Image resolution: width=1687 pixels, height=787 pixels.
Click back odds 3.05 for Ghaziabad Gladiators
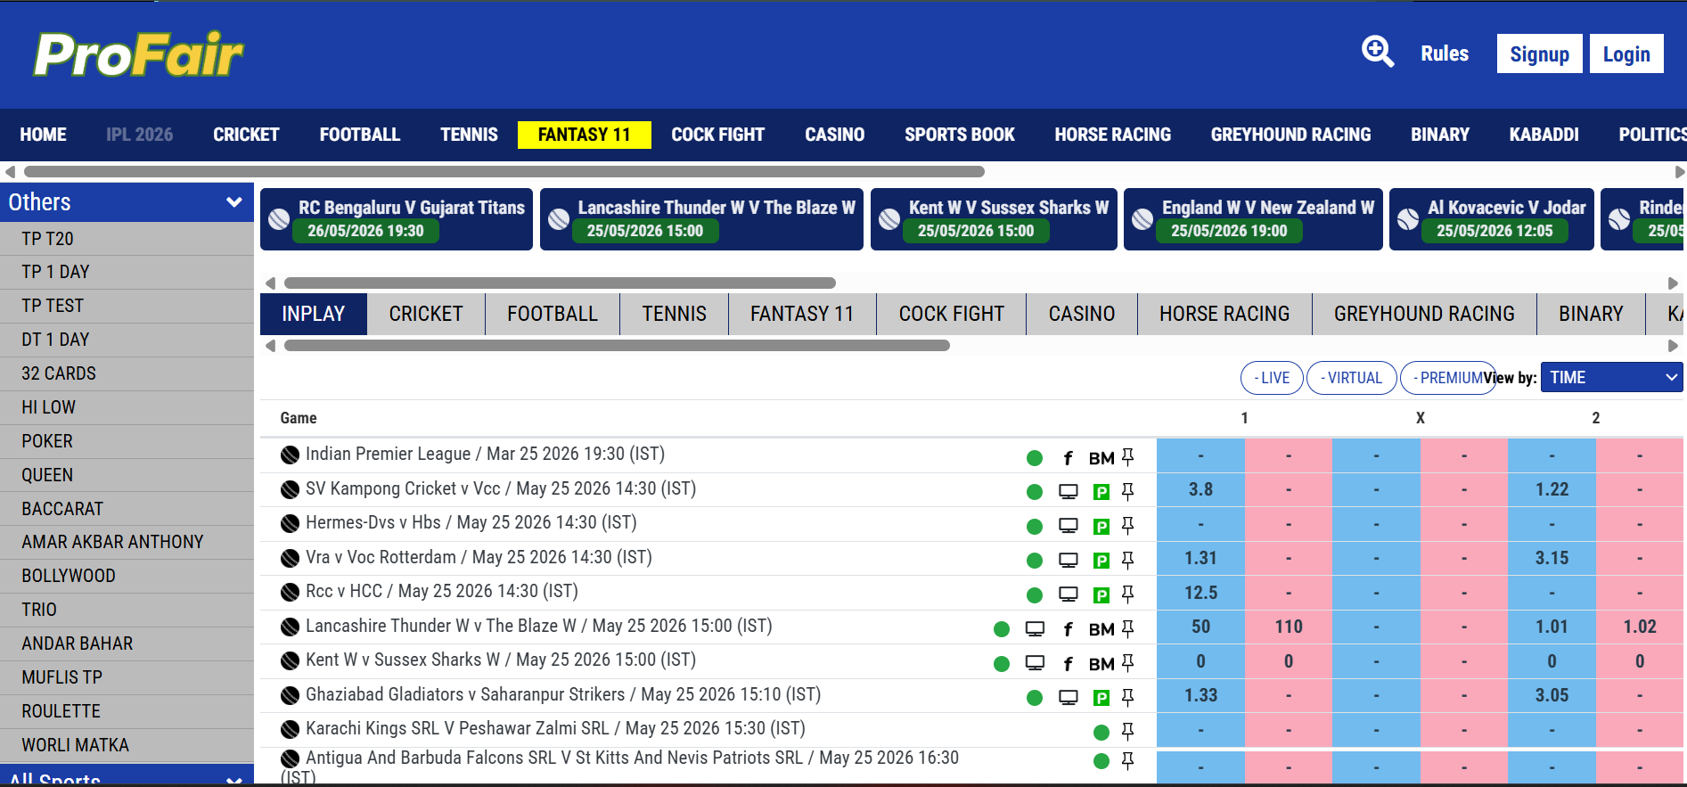pyautogui.click(x=1552, y=695)
